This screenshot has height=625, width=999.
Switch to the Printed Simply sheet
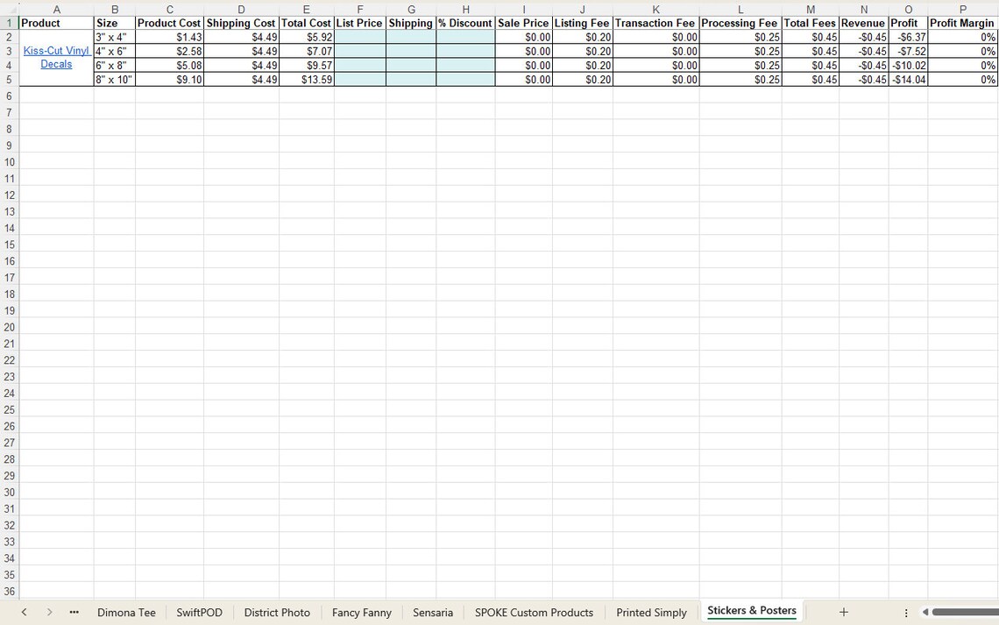tap(651, 612)
